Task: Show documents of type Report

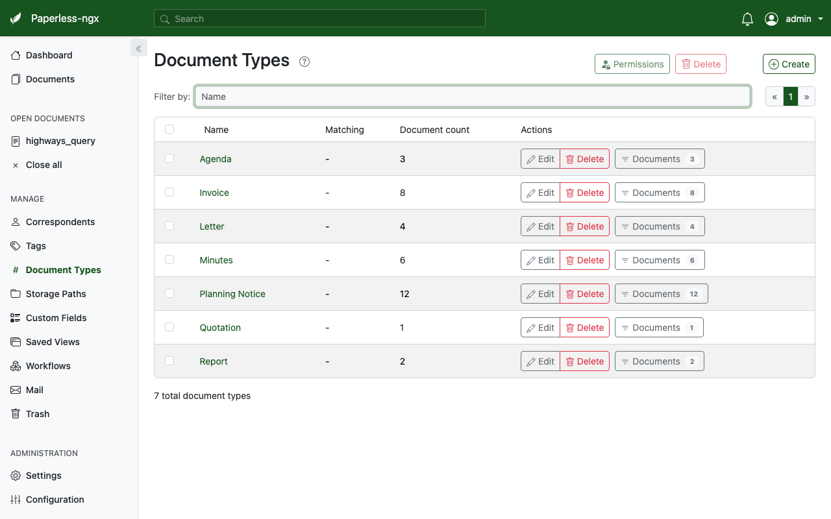Action: (660, 361)
